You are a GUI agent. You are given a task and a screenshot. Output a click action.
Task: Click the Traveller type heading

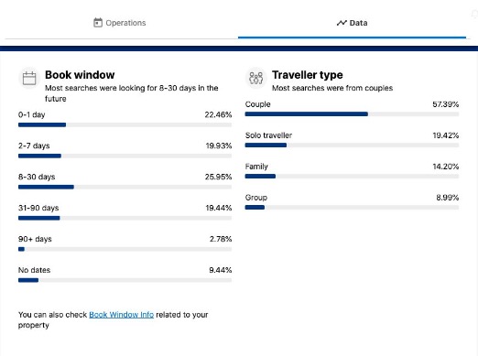308,75
